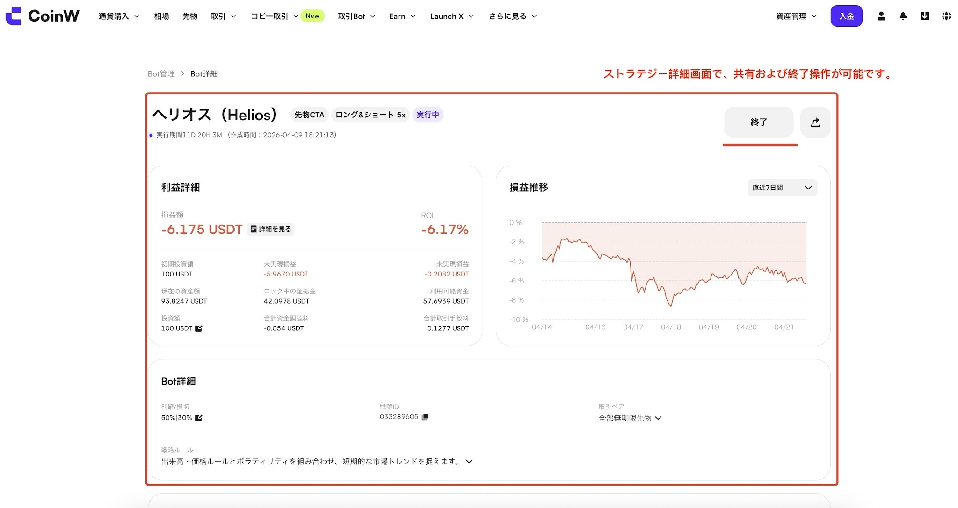The height and width of the screenshot is (508, 958).
Task: Open the 通貨購入 dropdown menu
Action: point(119,16)
